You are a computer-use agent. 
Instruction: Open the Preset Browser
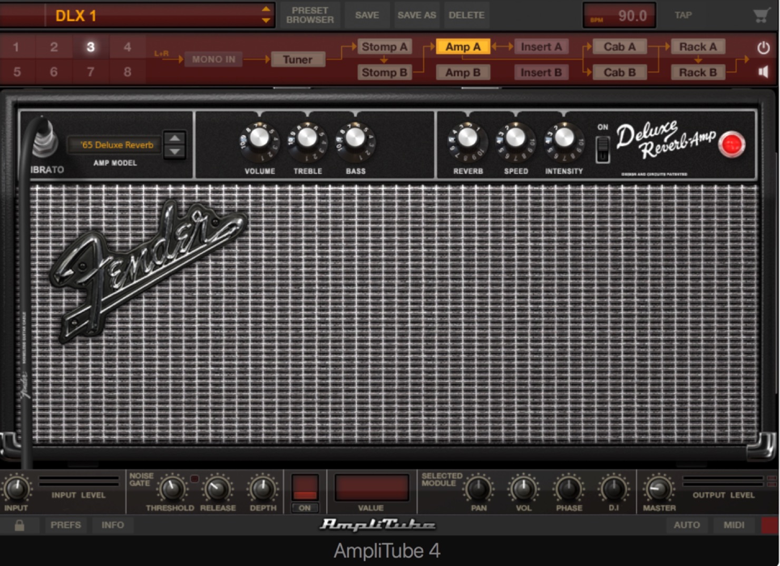(310, 15)
